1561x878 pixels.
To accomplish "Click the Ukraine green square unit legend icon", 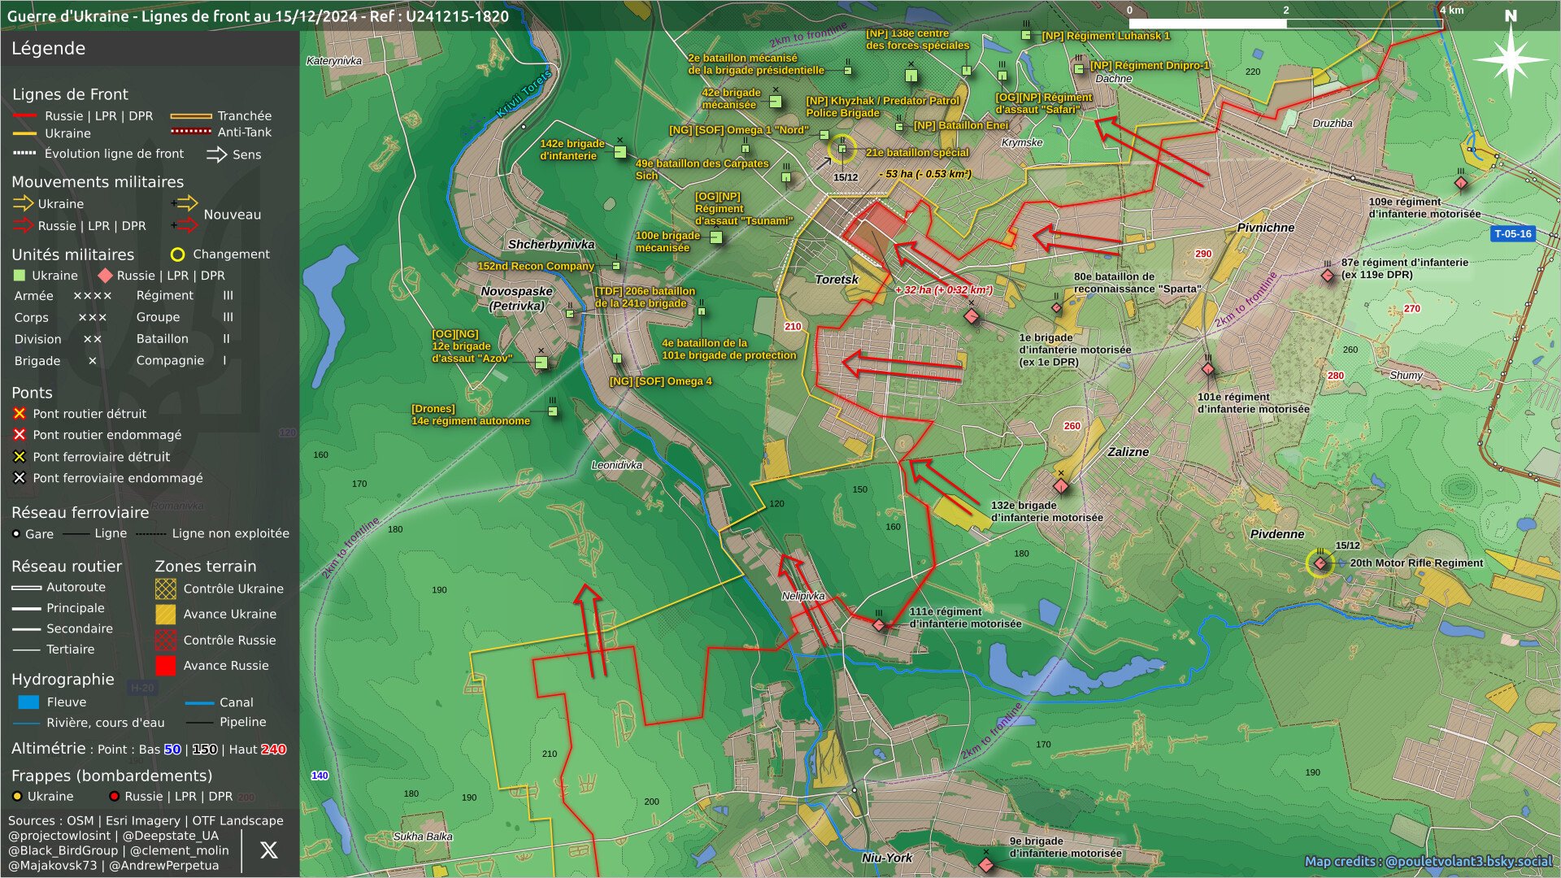I will [x=20, y=276].
